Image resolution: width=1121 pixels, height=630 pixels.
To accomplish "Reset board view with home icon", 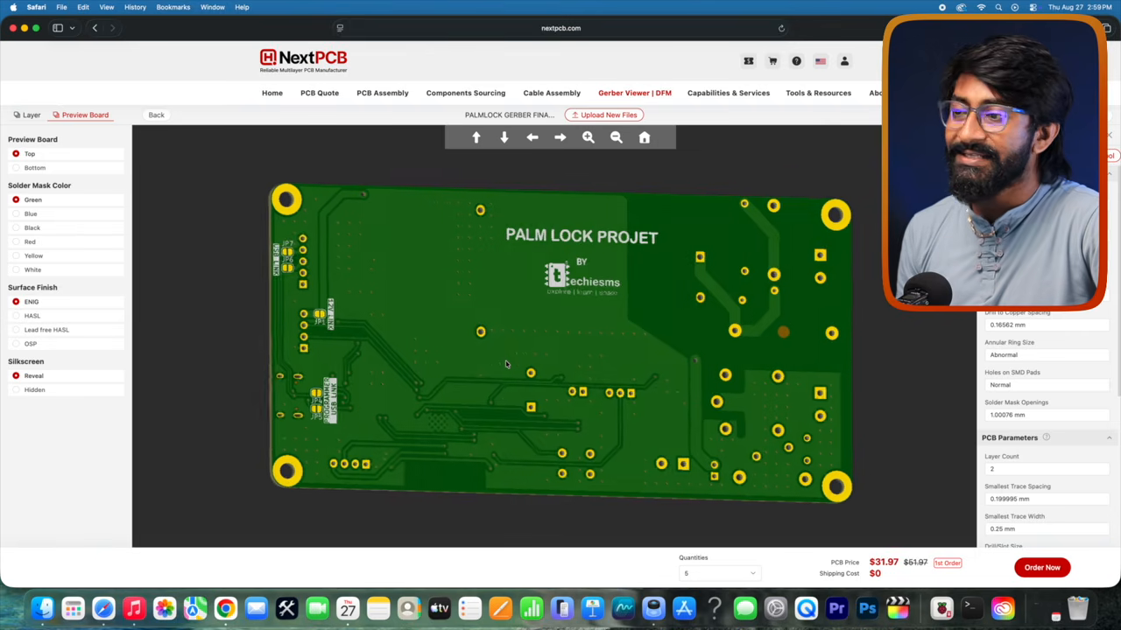I will point(645,137).
